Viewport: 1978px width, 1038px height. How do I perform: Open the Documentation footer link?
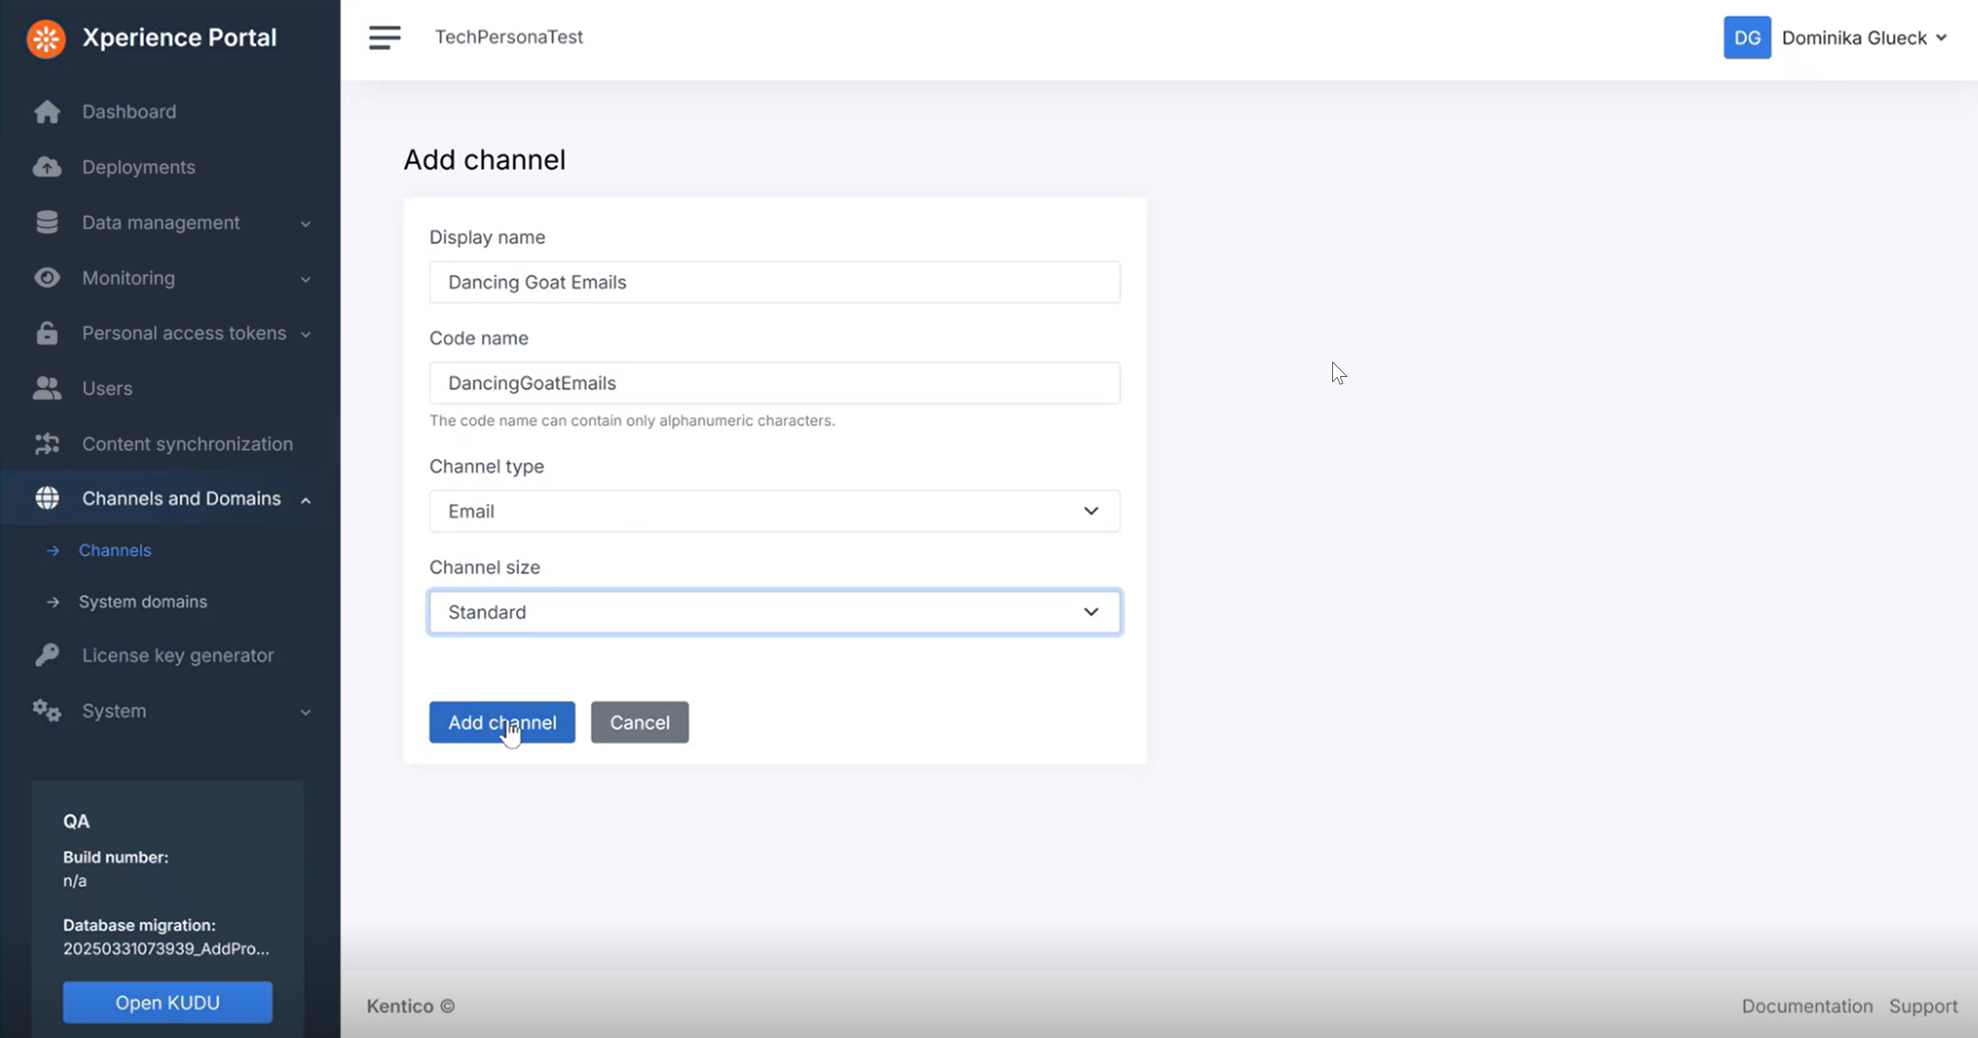click(1807, 1006)
